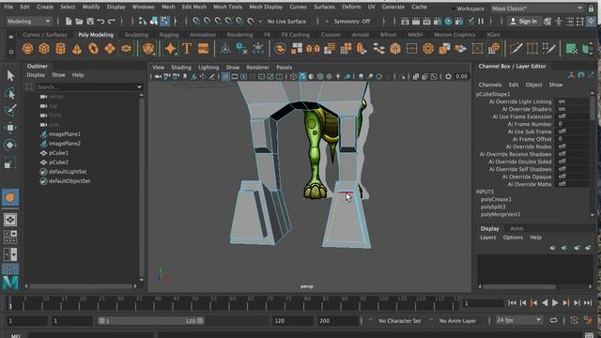Open the Edit Mesh menu
601x338 pixels.
[194, 7]
